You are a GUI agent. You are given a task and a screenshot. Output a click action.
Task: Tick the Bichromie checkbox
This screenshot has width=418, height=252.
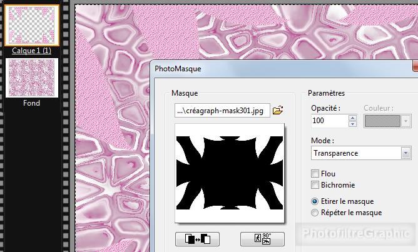tap(315, 184)
